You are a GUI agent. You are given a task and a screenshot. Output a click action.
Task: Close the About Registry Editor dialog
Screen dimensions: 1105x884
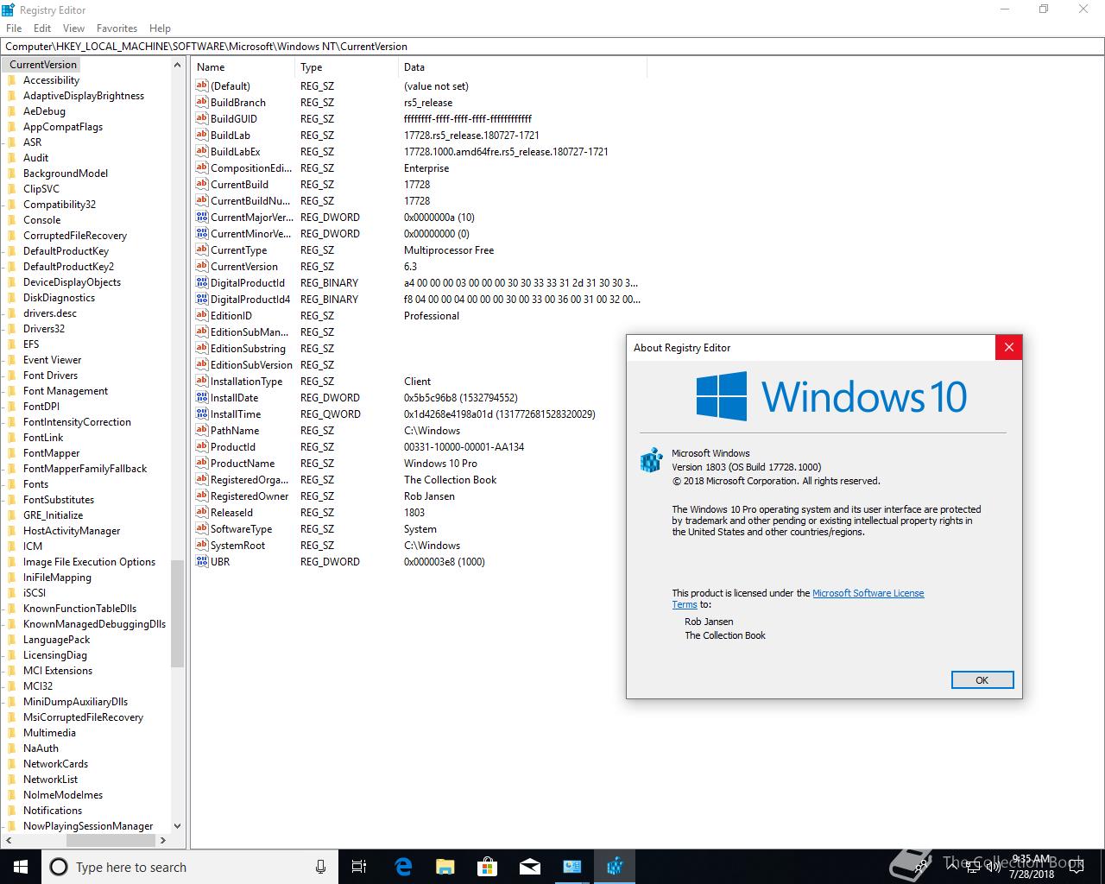click(1008, 348)
